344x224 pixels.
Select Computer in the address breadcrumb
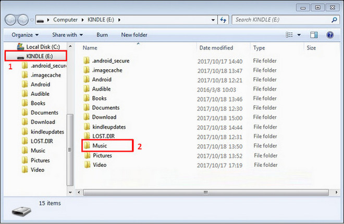coord(65,20)
